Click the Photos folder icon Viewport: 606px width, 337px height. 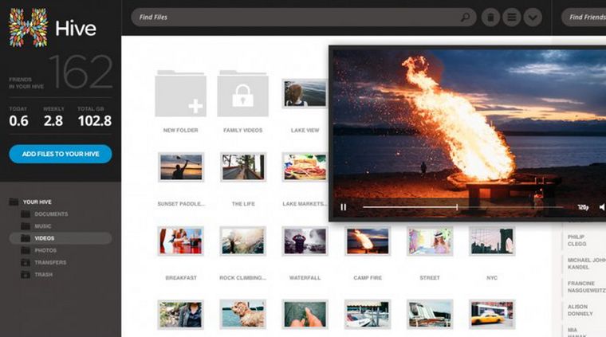26,250
